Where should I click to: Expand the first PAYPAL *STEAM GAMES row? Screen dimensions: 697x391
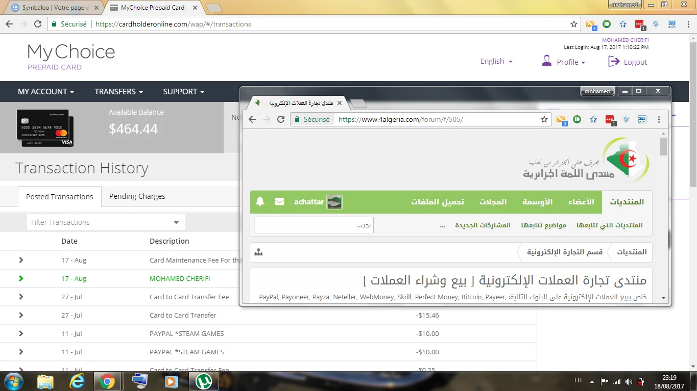pos(21,333)
